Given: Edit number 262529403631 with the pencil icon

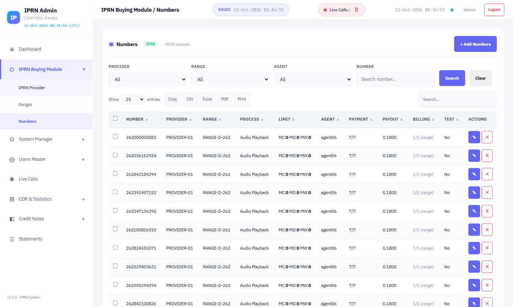Looking at the screenshot, I should point(474,267).
